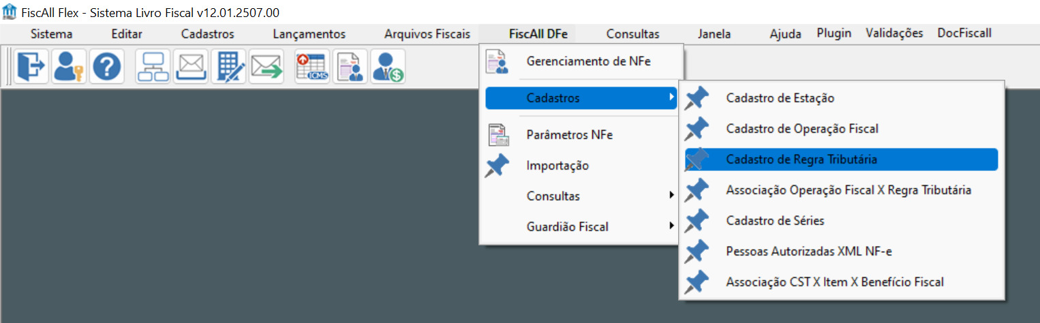Select Cadastro de Regra Tributária

(x=801, y=159)
